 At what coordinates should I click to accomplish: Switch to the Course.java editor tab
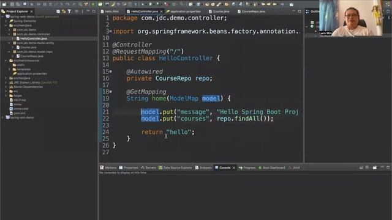tap(219, 12)
